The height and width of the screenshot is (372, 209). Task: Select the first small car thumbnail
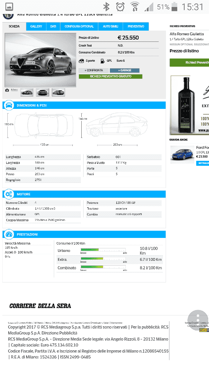27,92
